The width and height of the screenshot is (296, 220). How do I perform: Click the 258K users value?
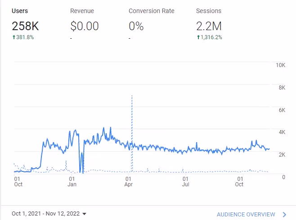25,26
